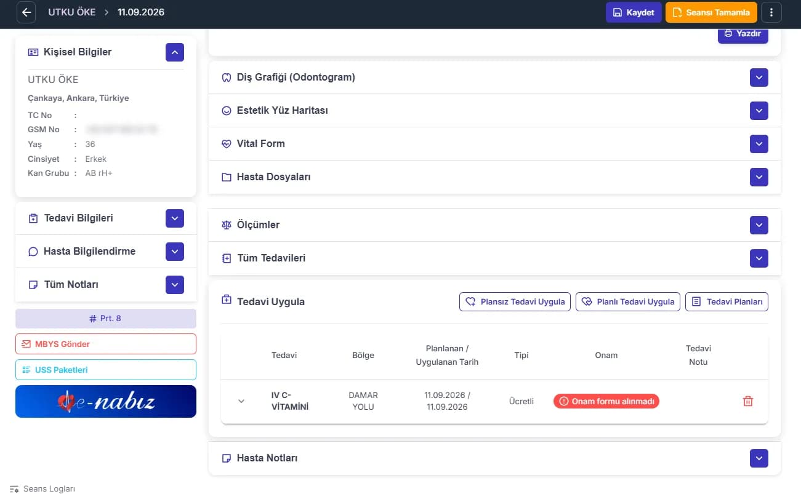Click the Onam formu alınmadı badge
The width and height of the screenshot is (801, 494).
click(x=606, y=401)
